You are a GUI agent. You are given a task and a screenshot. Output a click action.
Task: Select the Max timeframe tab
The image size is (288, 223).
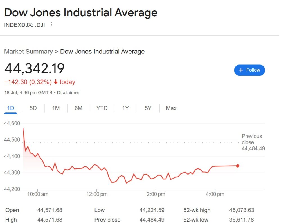171,108
